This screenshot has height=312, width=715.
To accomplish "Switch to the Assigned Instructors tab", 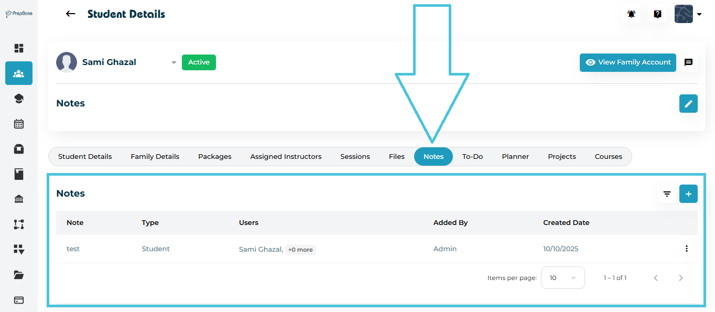I will tap(286, 157).
